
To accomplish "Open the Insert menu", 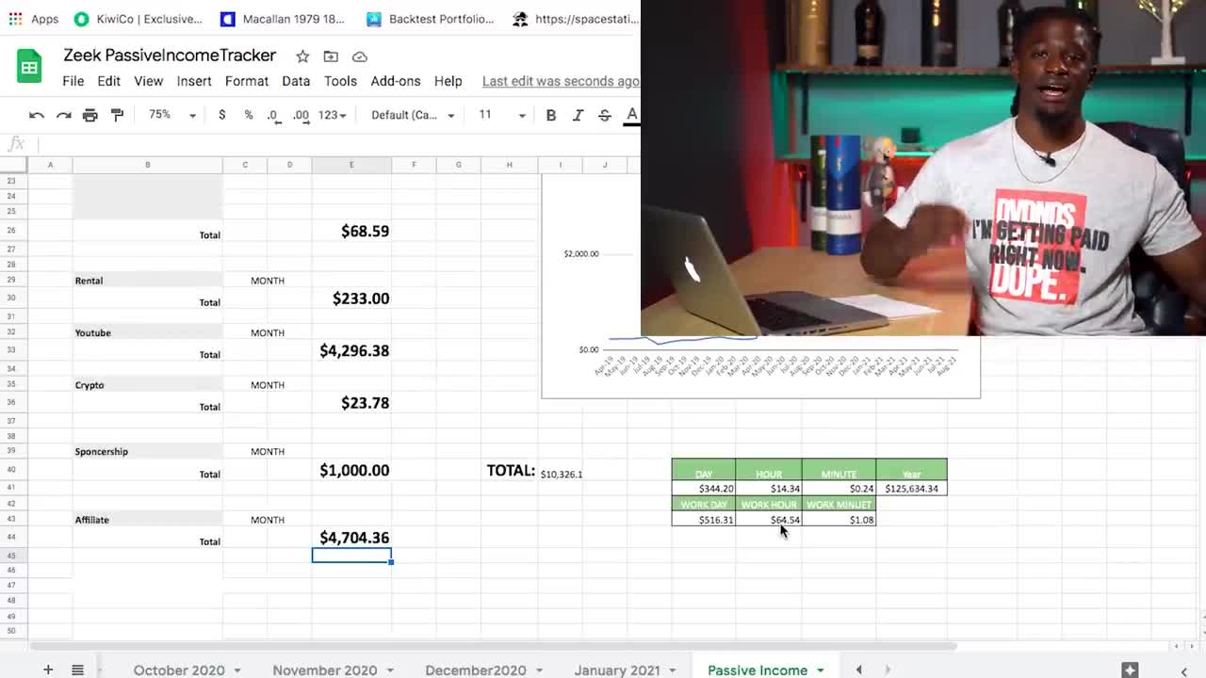I will pos(194,81).
